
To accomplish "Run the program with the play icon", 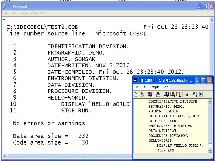I will pos(201,94).
